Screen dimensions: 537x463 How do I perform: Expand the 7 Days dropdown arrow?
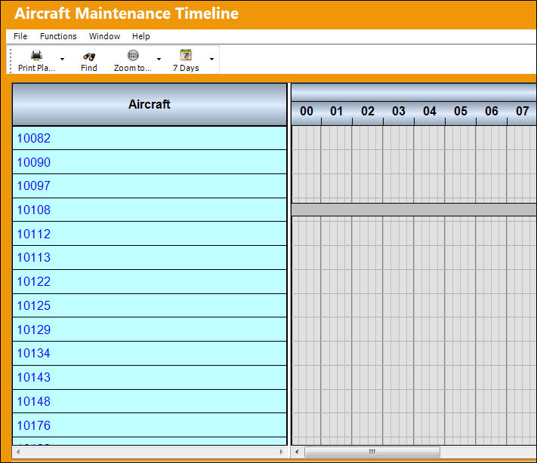pos(211,59)
